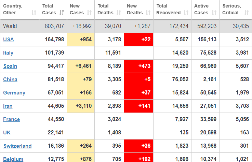The image size is (252, 162).
Task: Click the Total Deaths header label
Action: 105,9
